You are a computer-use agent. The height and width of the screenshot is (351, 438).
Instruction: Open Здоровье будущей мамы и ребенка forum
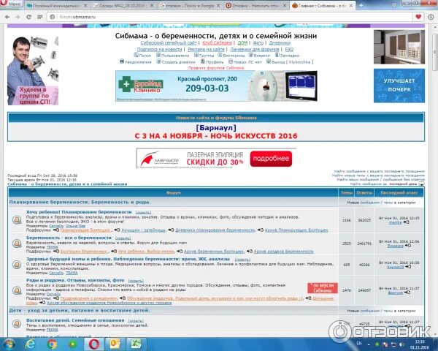(128, 259)
